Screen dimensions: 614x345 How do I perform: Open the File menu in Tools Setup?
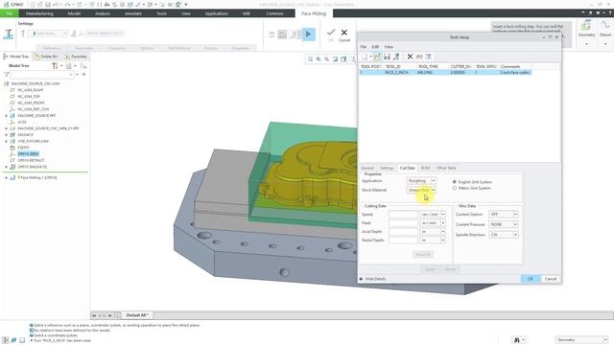point(364,47)
